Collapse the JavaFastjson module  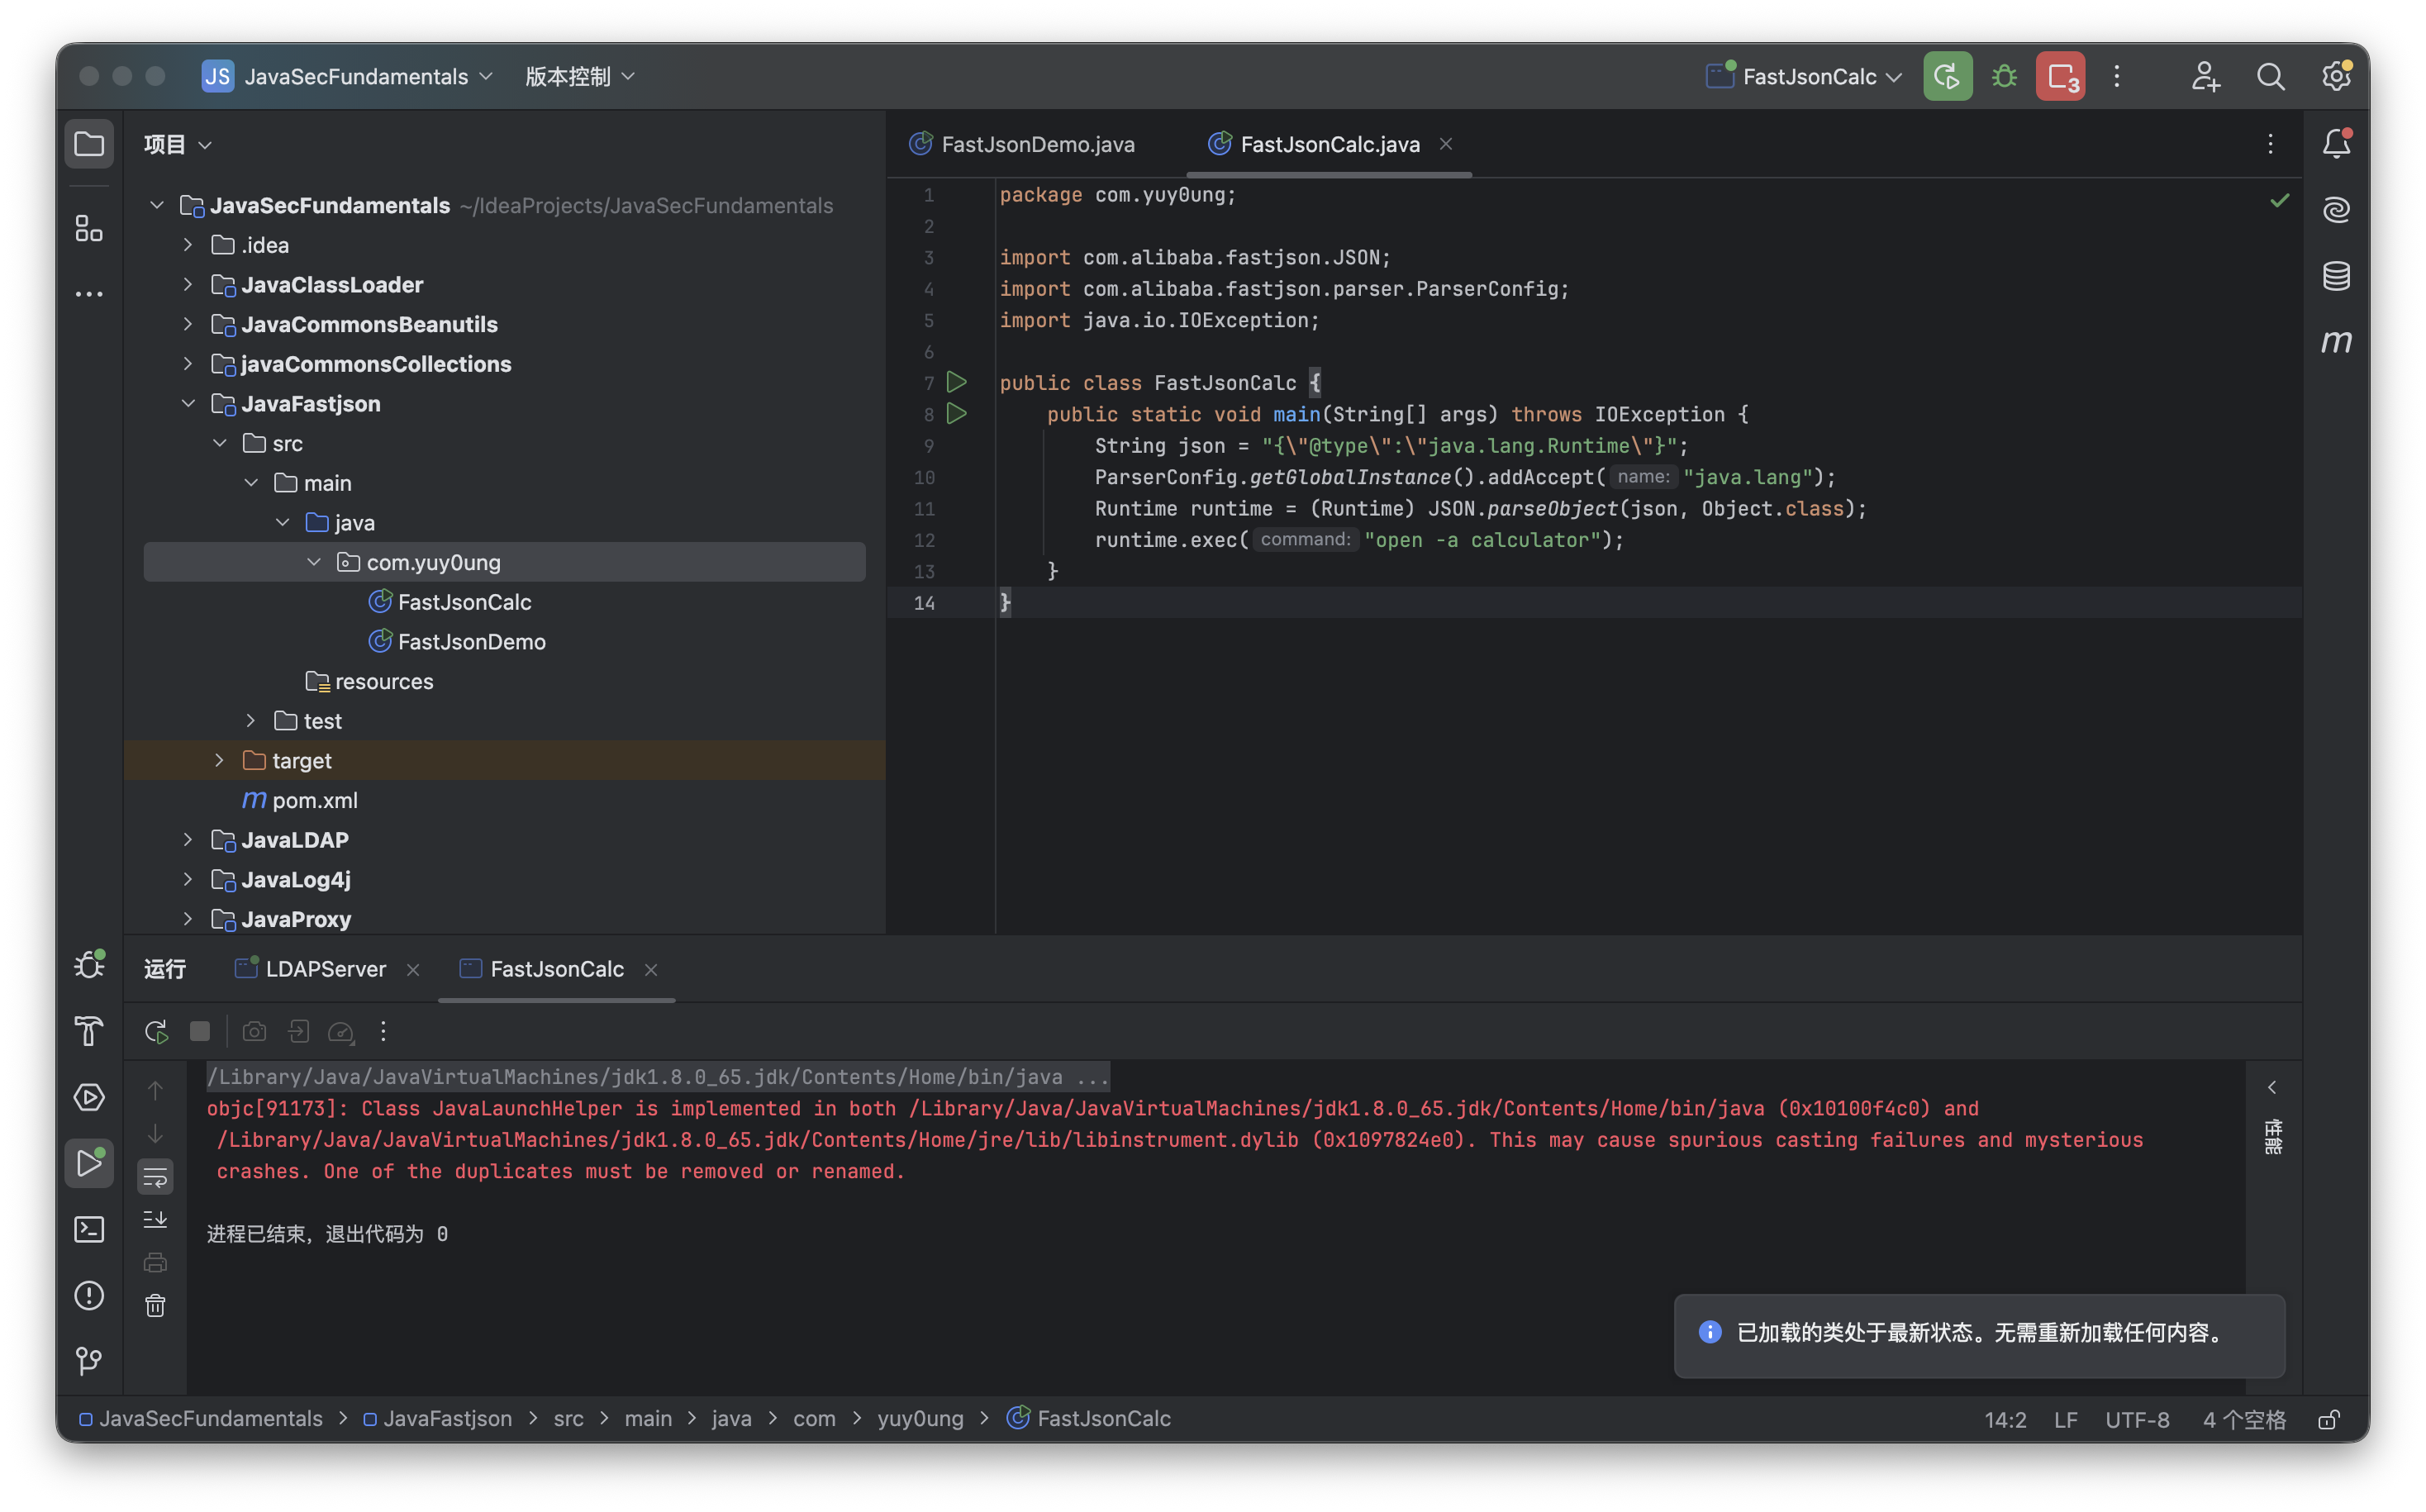coord(188,404)
